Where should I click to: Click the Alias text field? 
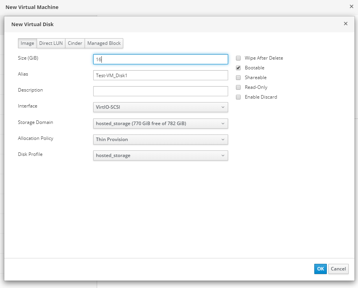160,75
